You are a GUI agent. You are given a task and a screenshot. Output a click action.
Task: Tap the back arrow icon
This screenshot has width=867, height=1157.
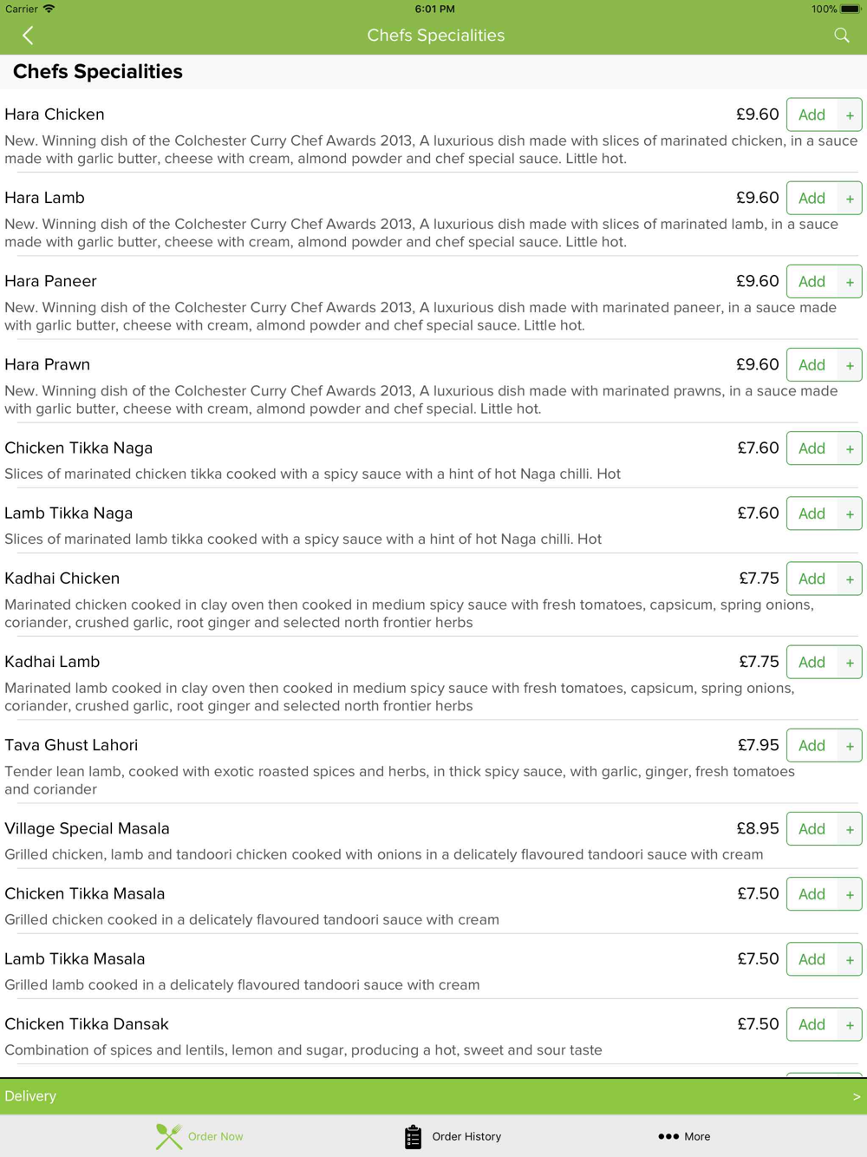tap(28, 36)
